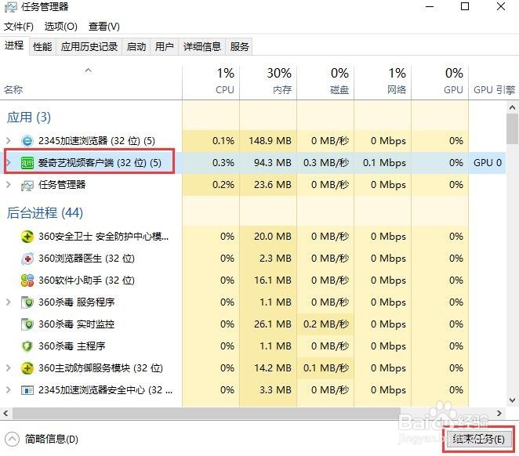Viewport: 519px width, 456px height.
Task: Click the 148.9 MB memory cell
Action: tap(268, 141)
